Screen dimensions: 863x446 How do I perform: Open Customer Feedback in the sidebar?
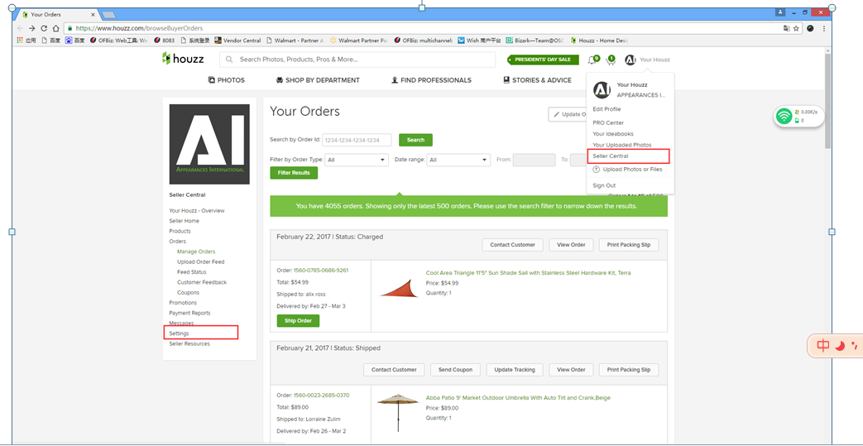(x=202, y=282)
